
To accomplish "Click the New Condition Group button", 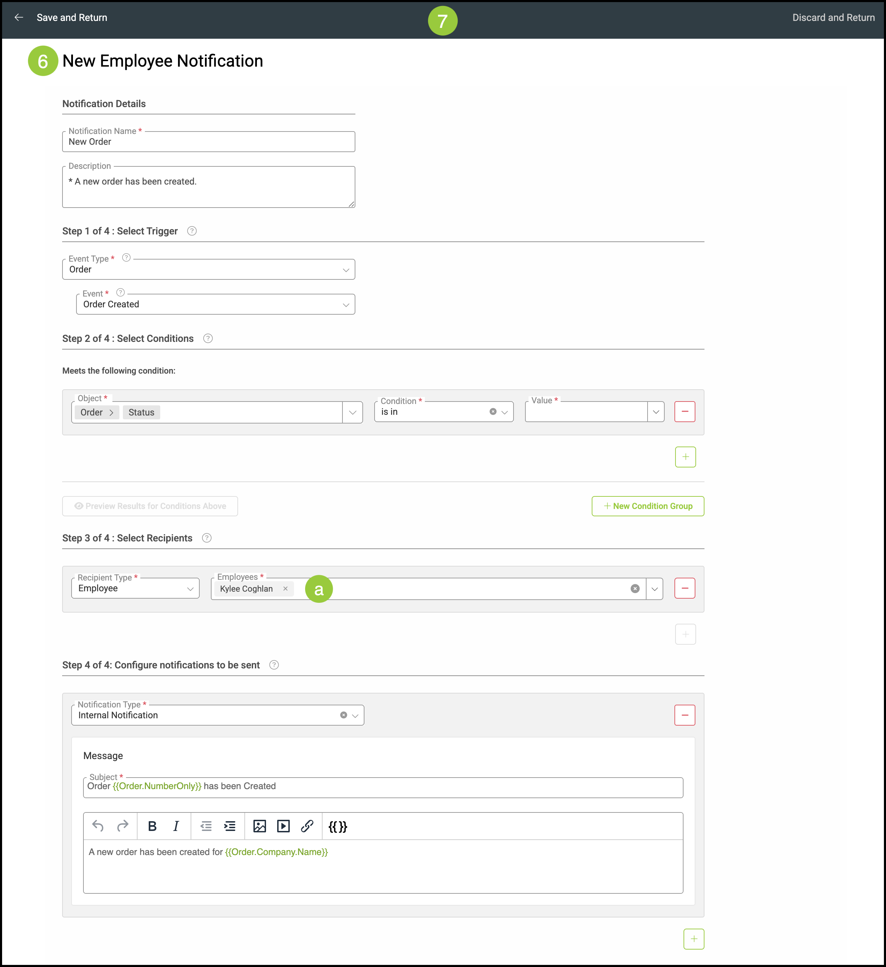I will (648, 506).
